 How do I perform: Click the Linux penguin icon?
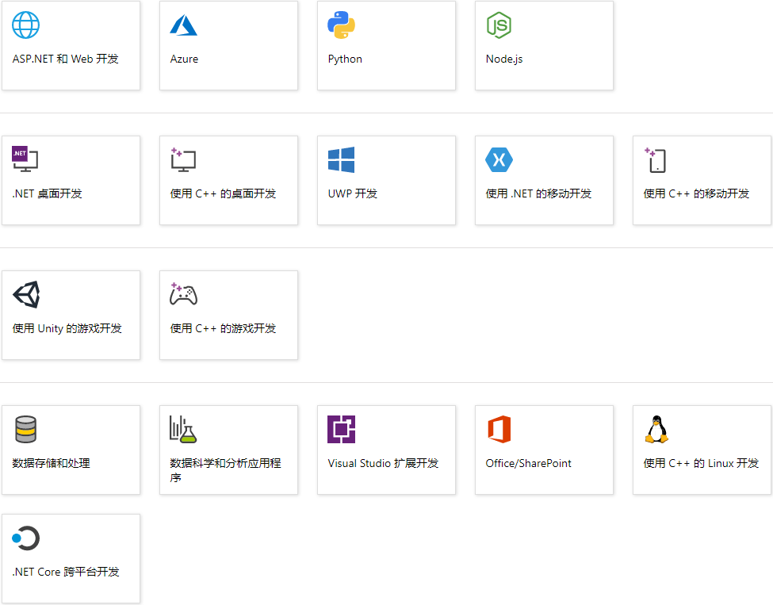[656, 430]
